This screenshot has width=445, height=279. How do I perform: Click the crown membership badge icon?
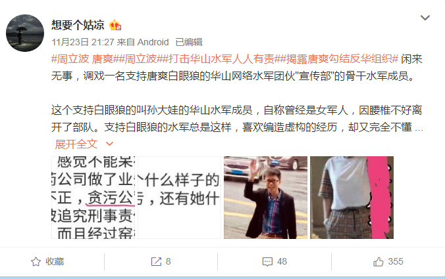click(115, 25)
